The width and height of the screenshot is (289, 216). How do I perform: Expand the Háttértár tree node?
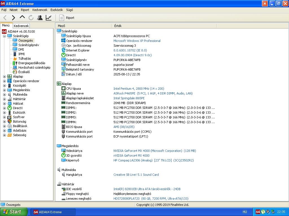pyautogui.click(x=4, y=99)
